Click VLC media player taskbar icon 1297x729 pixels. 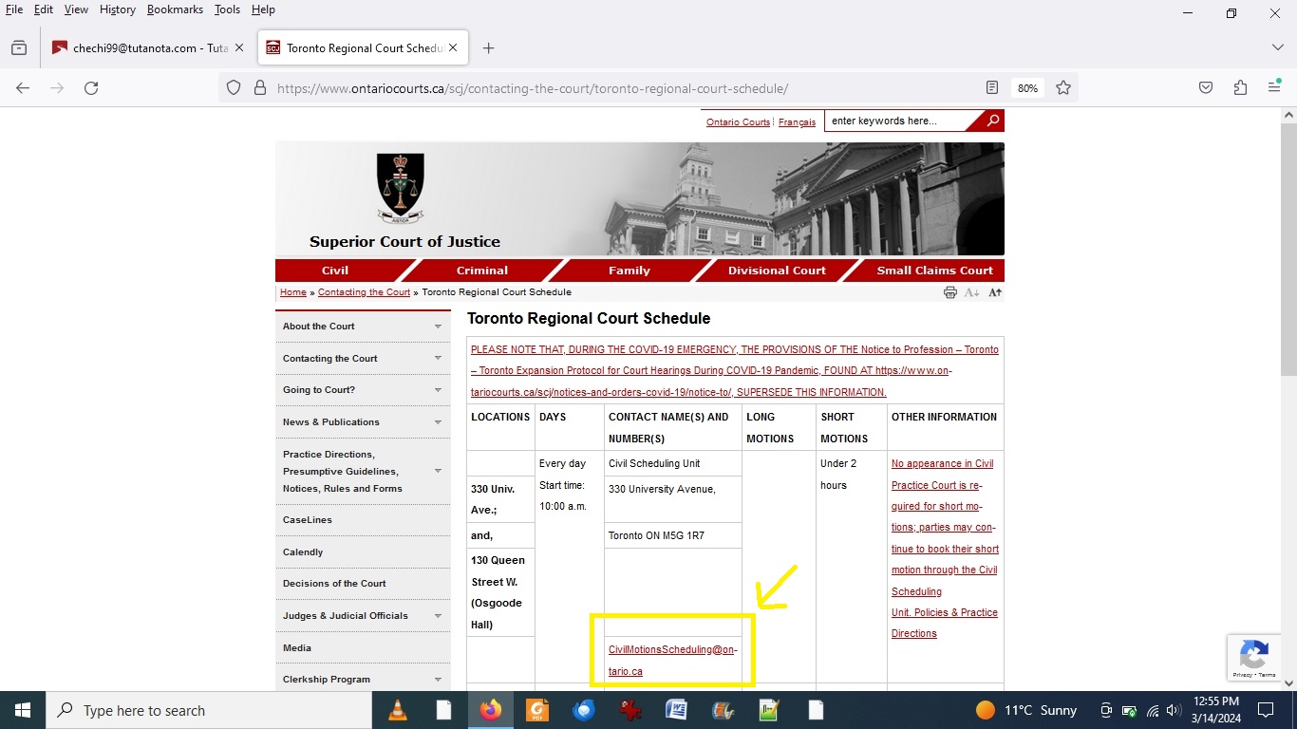397,710
